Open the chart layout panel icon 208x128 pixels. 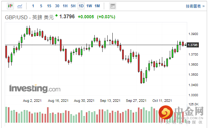pos(112,6)
